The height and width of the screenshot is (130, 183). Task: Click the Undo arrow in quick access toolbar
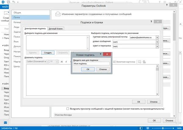(x=14, y=2)
